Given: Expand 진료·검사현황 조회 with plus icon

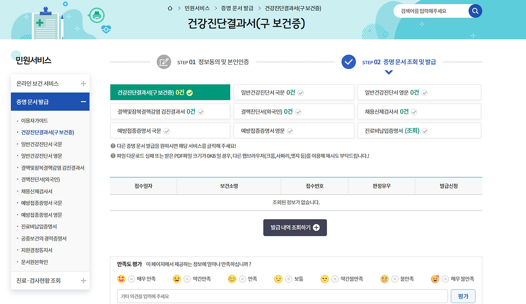Looking at the screenshot, I should (83, 281).
